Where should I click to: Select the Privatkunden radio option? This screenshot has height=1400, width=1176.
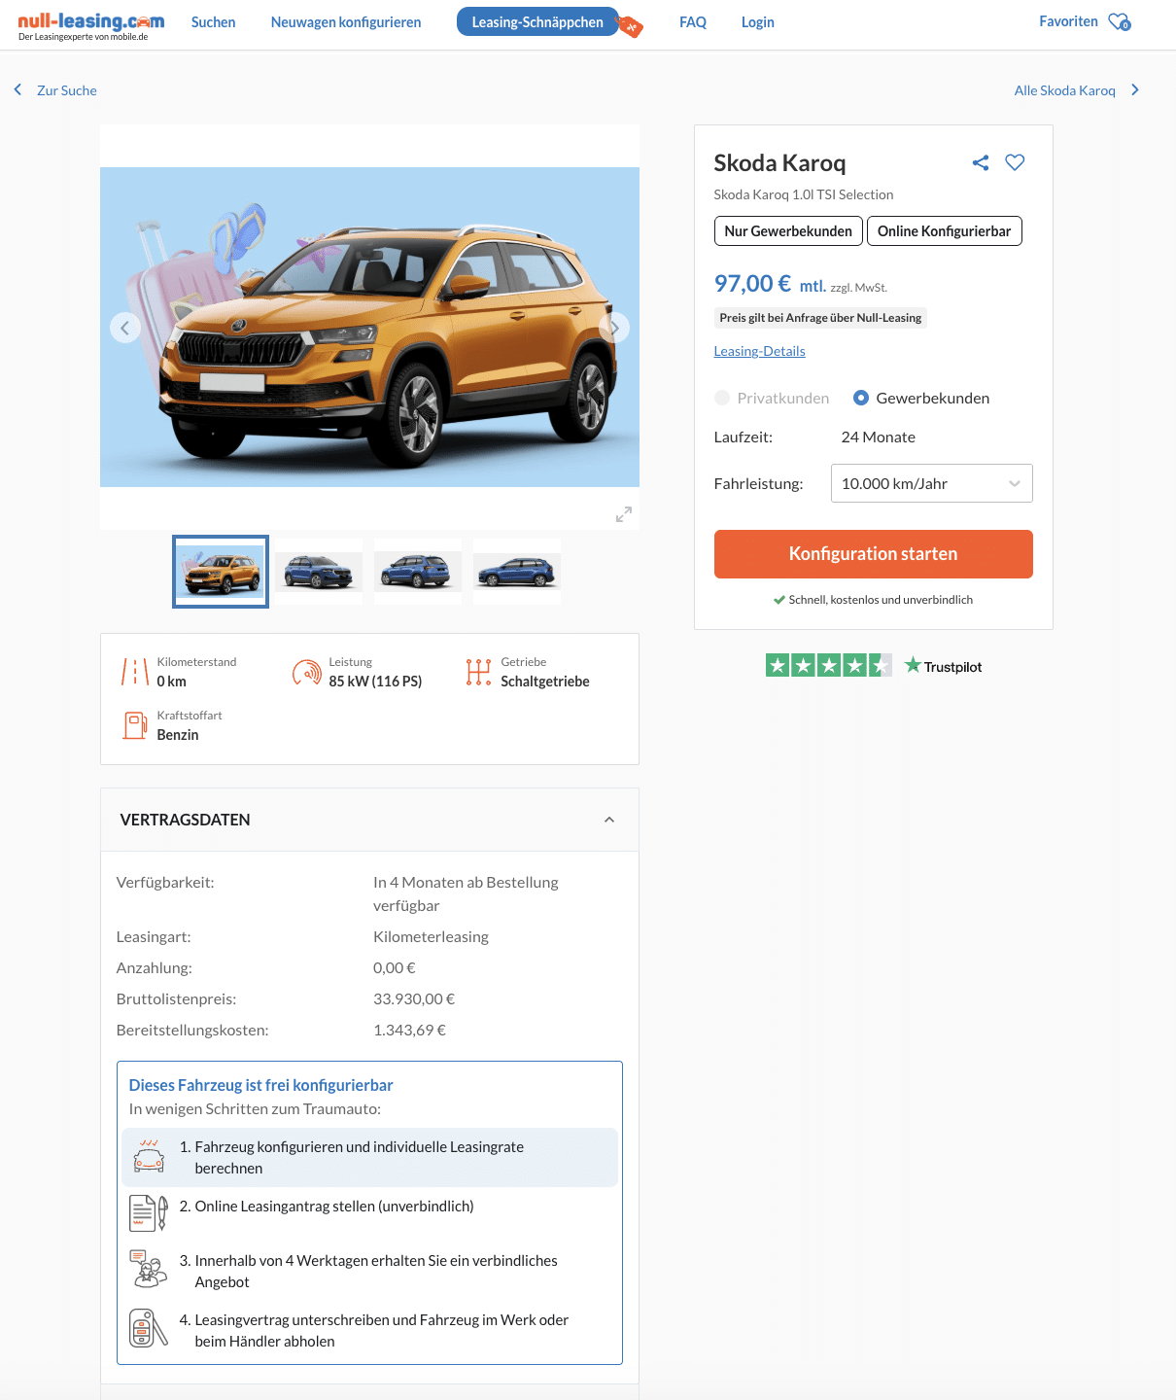click(x=722, y=398)
